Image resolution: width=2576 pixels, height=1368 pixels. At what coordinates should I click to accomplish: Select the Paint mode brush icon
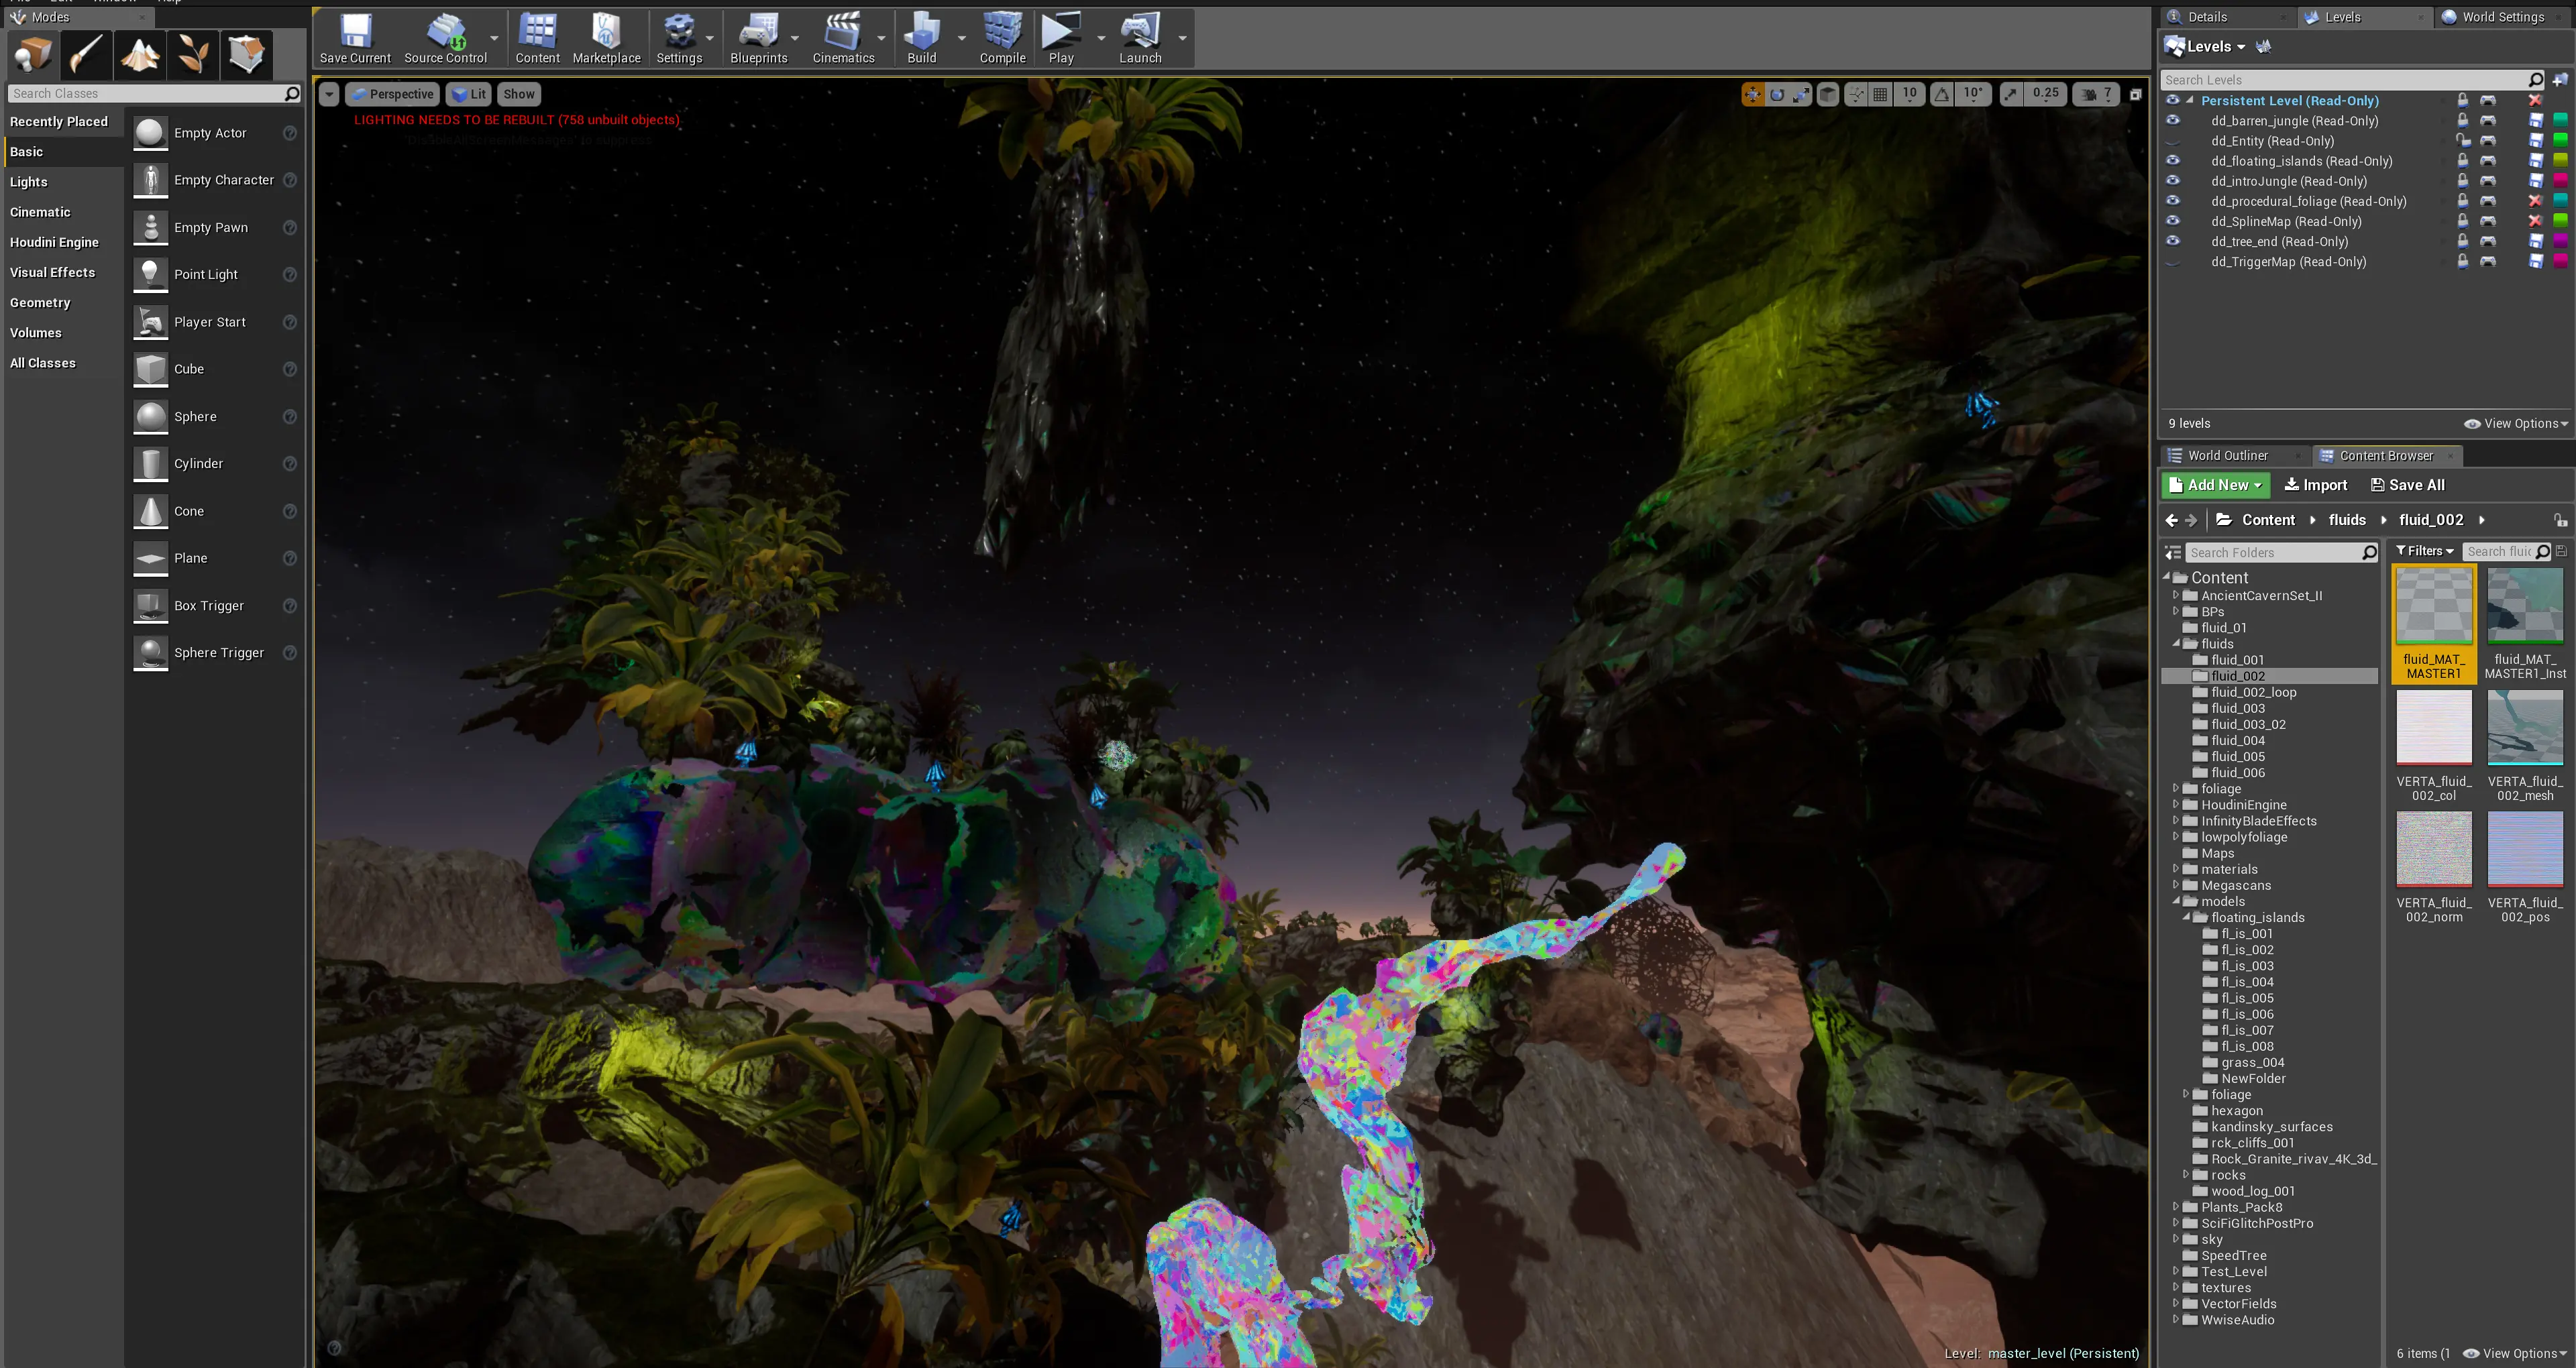pos(86,55)
